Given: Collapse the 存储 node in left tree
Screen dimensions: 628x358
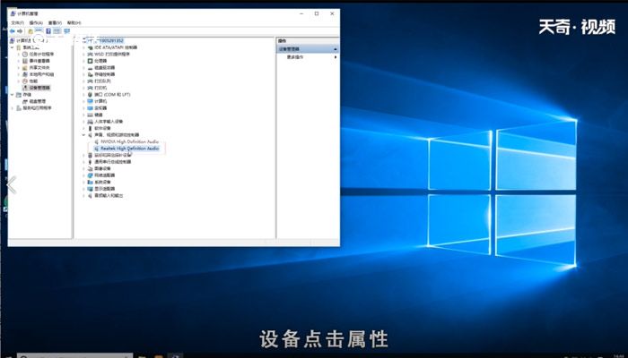Looking at the screenshot, I should click(12, 95).
